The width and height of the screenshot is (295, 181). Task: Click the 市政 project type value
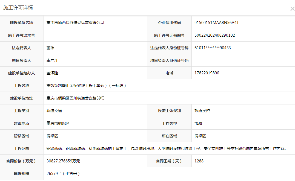point(198,123)
